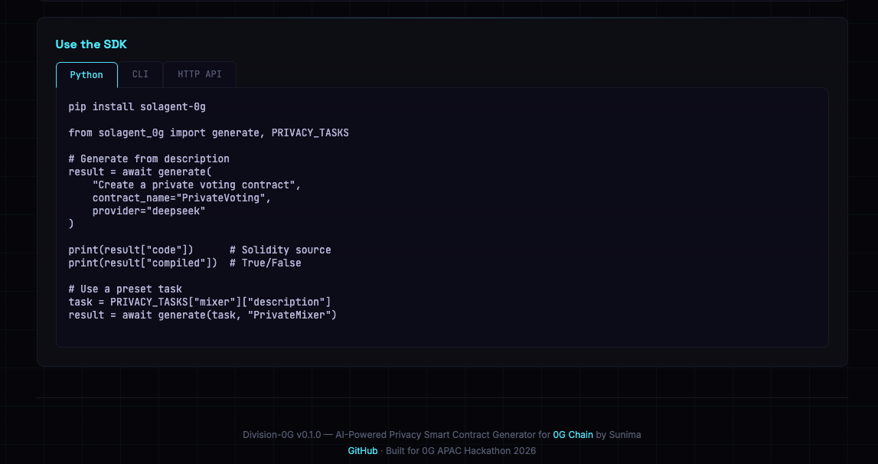Image resolution: width=878 pixels, height=464 pixels.
Task: Open the 0G Chain link
Action: tap(573, 435)
